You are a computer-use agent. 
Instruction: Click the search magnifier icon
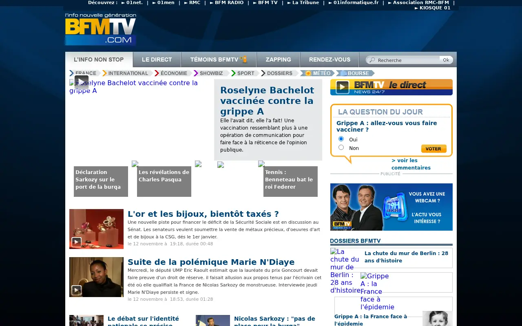[372, 60]
